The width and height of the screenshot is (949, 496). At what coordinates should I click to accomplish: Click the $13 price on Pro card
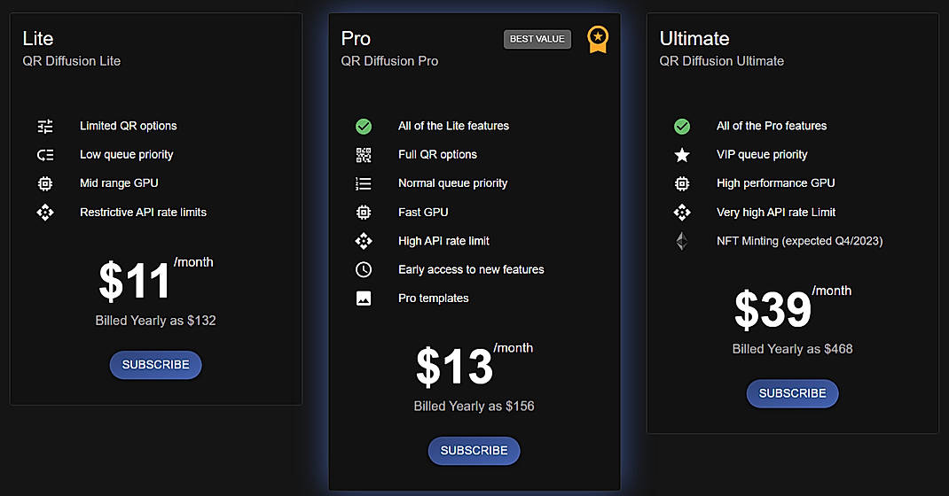click(x=454, y=367)
